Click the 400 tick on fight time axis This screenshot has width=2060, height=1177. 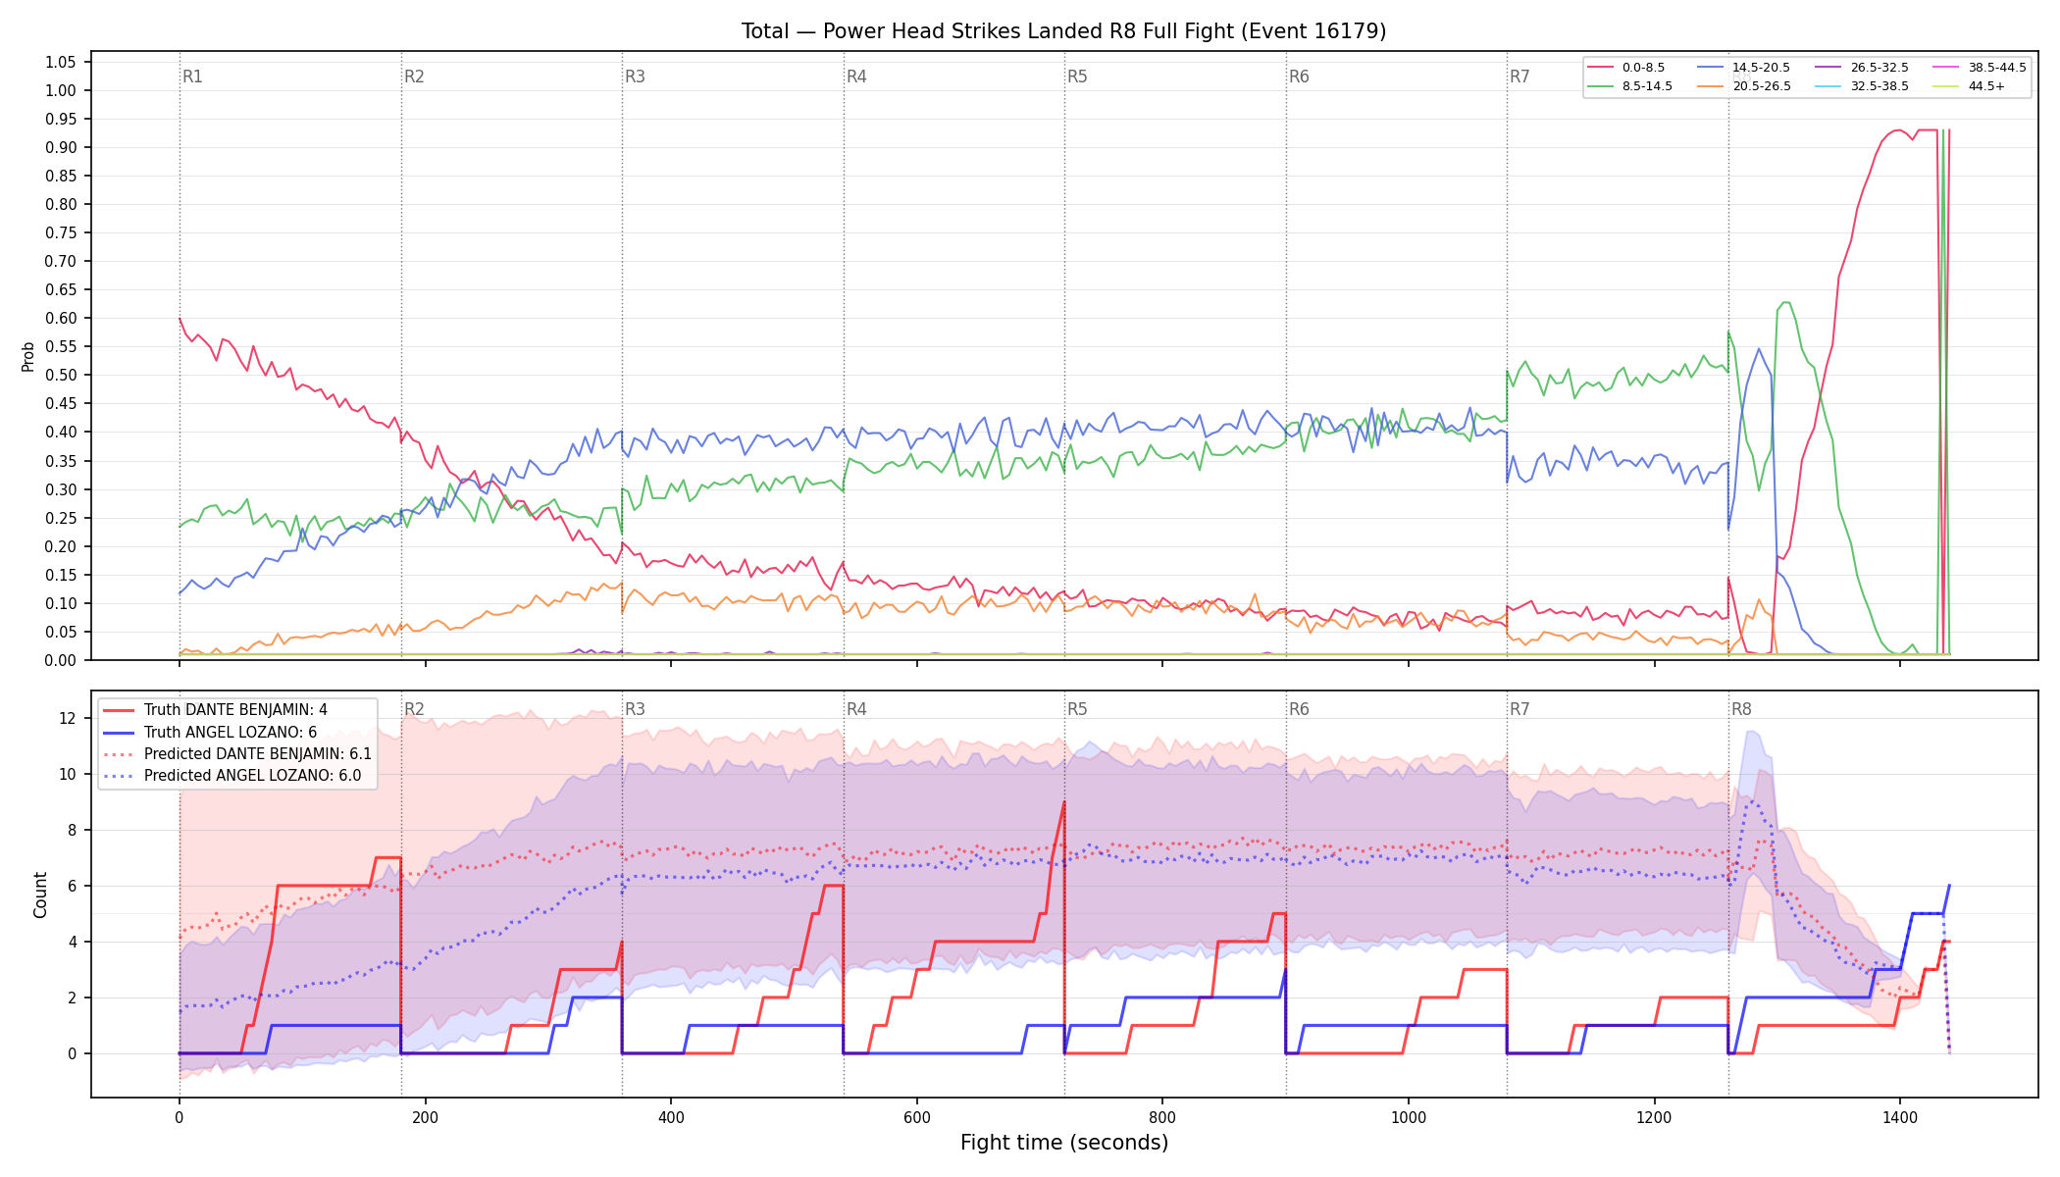tap(671, 1117)
